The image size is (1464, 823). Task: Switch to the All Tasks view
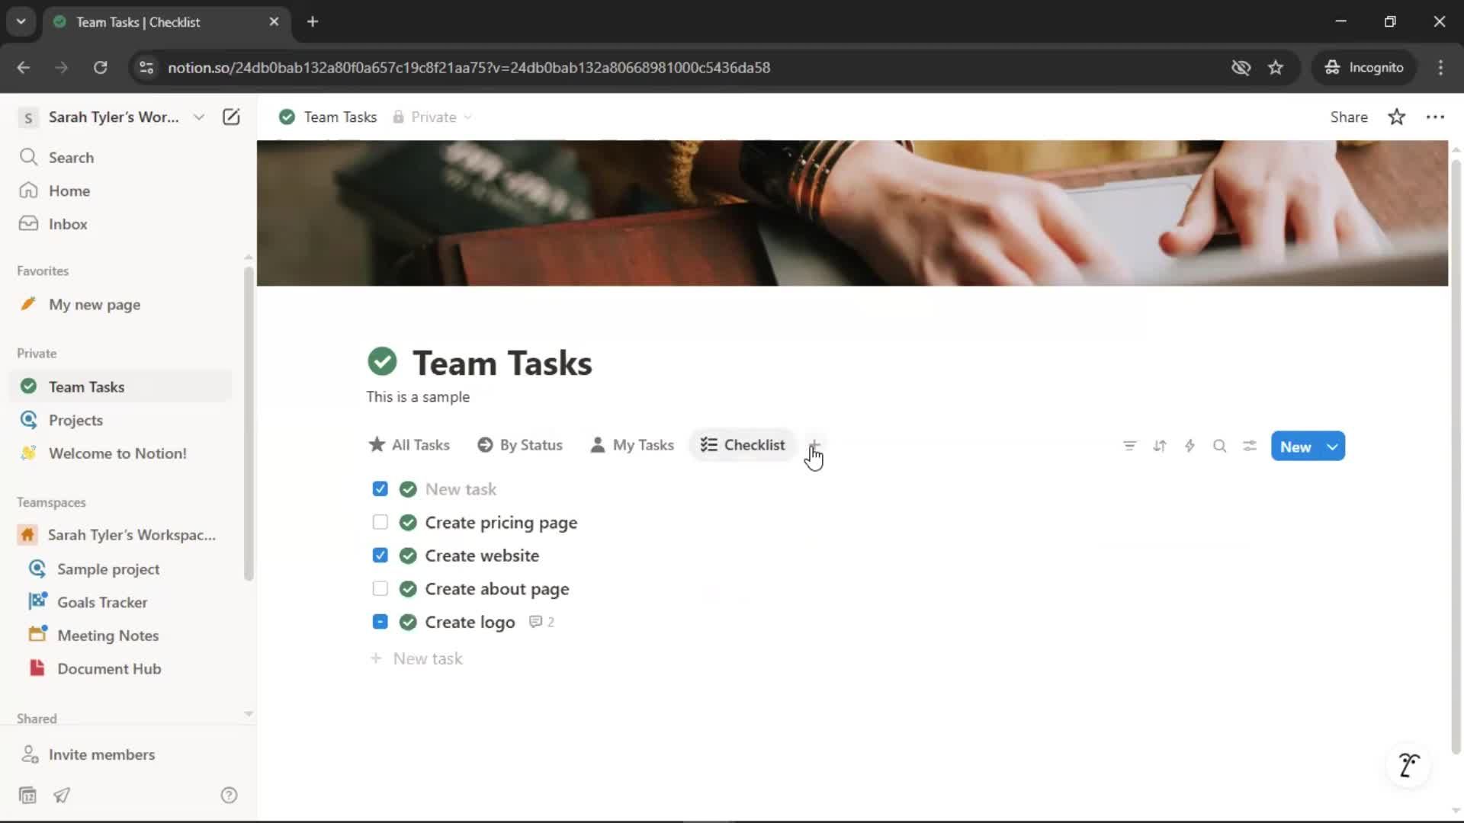[409, 445]
